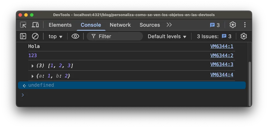
Task: Show more tabs via the chevron
Action: click(169, 25)
